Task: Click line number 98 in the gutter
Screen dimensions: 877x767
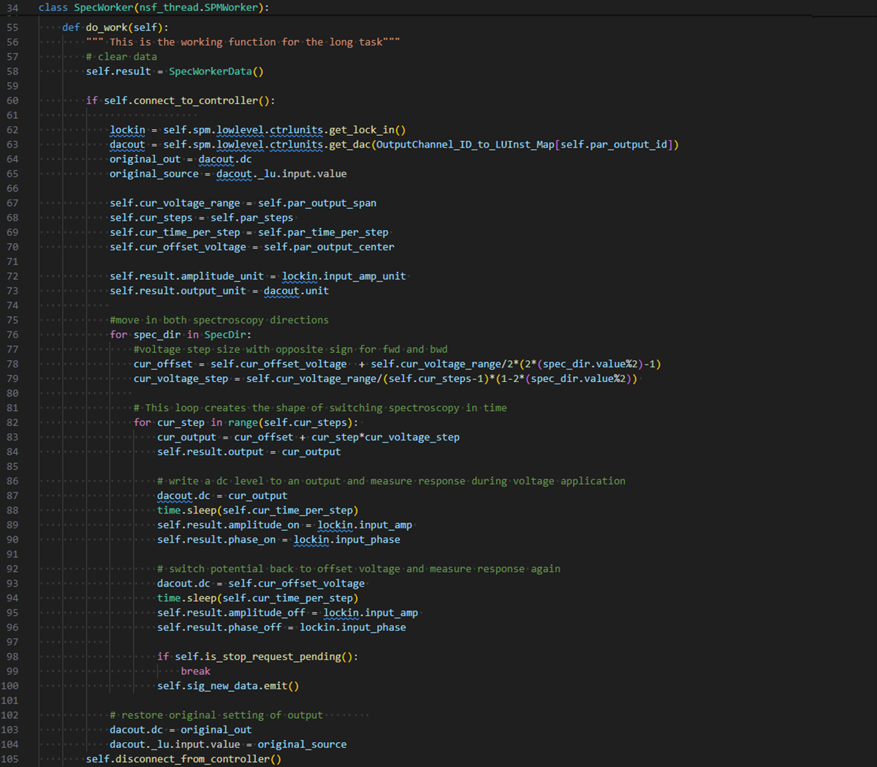Action: (12, 656)
